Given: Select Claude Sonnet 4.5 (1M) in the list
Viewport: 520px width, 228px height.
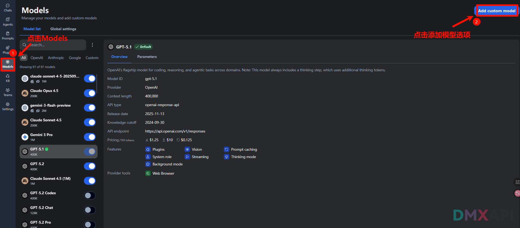Looking at the screenshot, I should click(50, 181).
